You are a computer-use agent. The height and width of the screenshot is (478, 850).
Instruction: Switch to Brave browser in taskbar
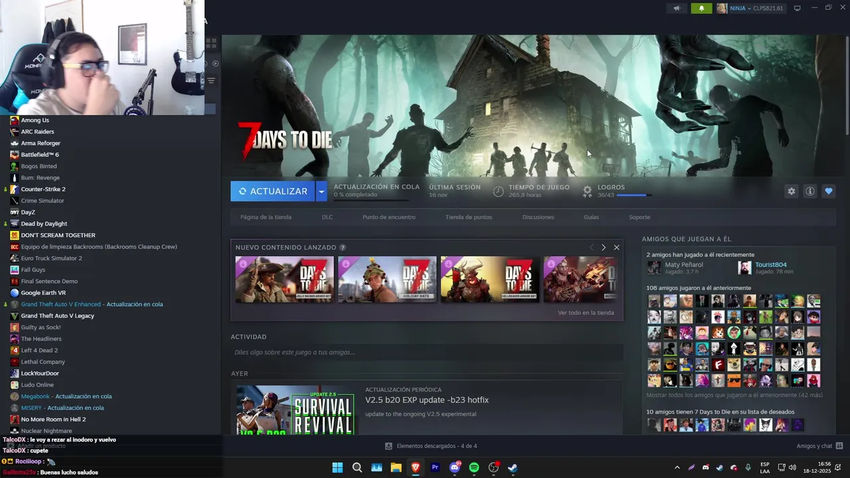tap(416, 467)
